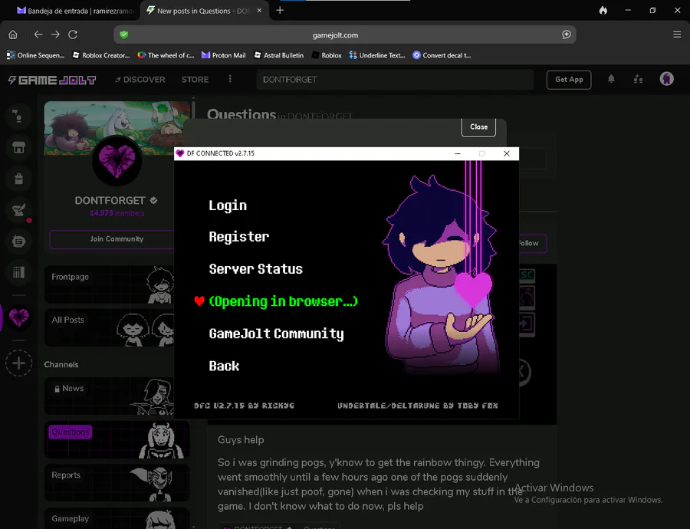
Task: Open the browser hamburger menu
Action: pos(677,34)
